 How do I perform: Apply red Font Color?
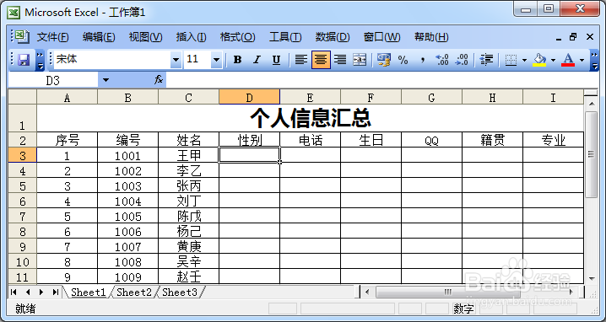pos(568,60)
